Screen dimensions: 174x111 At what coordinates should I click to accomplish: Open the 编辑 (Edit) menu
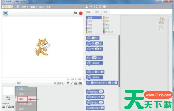point(33,7)
